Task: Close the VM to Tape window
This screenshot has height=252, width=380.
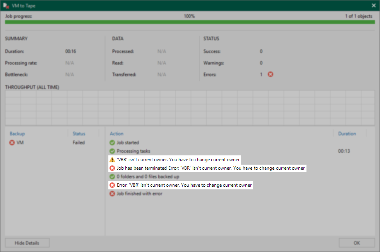Action: coord(374,5)
